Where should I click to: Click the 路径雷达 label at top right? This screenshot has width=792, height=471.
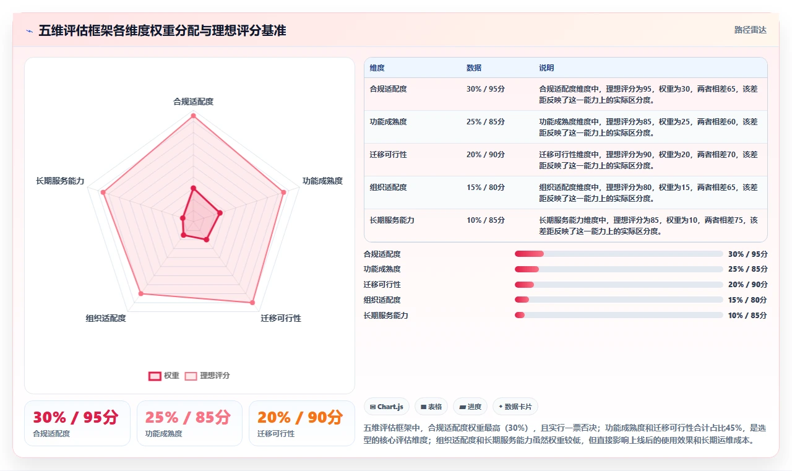tap(750, 30)
